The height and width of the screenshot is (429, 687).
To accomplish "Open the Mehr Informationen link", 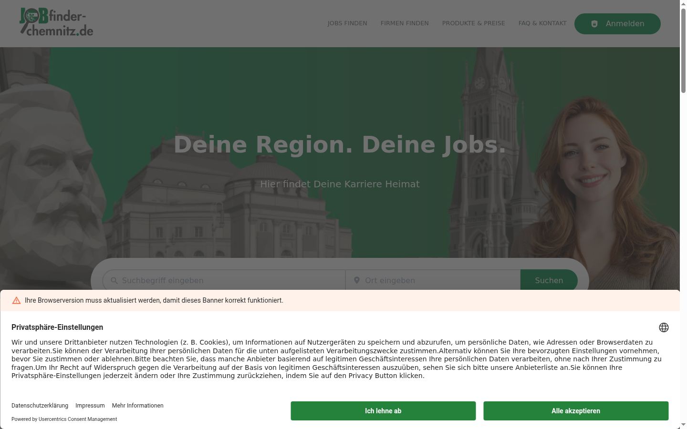I will pos(138,406).
